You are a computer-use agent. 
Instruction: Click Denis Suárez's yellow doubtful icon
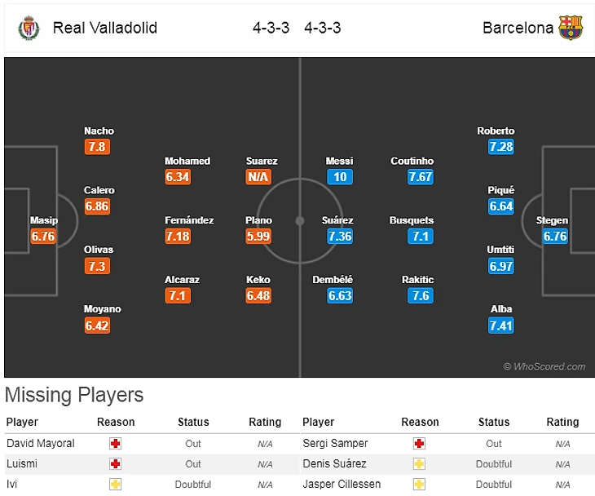(x=420, y=463)
